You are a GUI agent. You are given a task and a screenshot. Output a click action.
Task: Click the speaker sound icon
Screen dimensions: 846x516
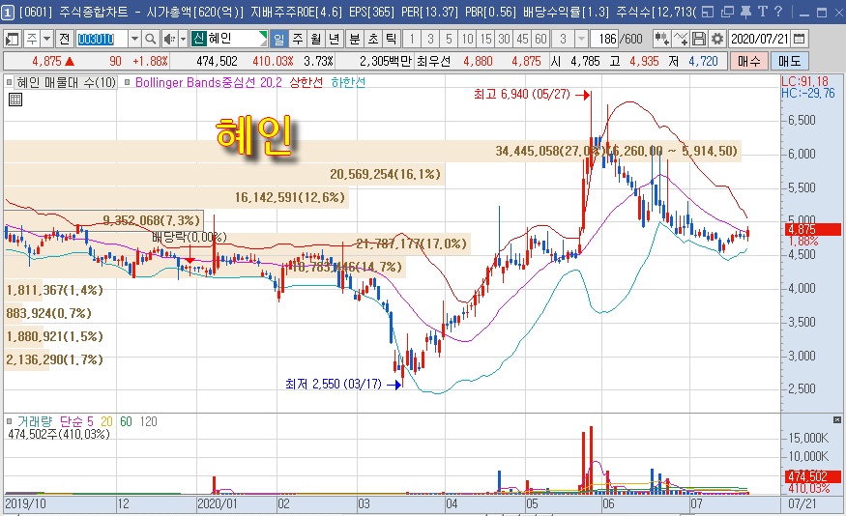click(x=169, y=39)
